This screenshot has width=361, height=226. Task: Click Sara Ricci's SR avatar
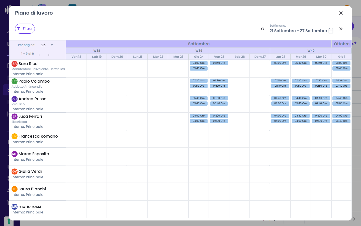tap(15, 64)
